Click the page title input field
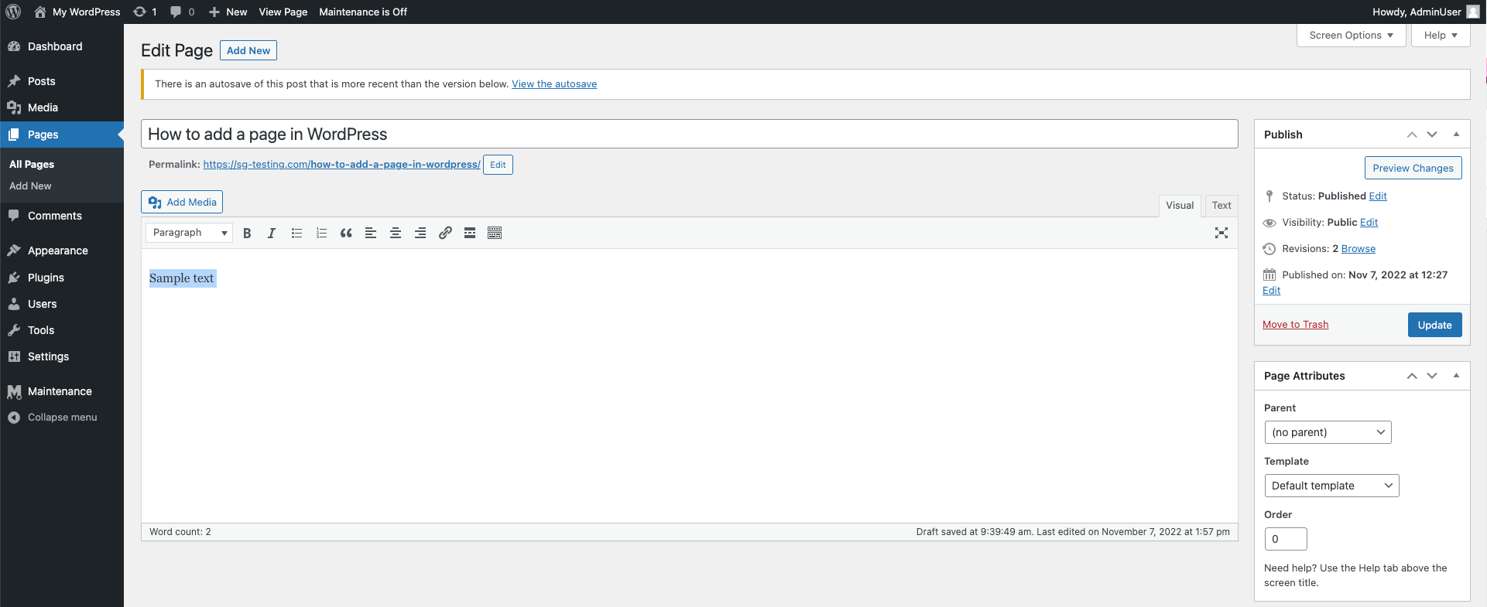Image resolution: width=1487 pixels, height=607 pixels. coord(690,134)
